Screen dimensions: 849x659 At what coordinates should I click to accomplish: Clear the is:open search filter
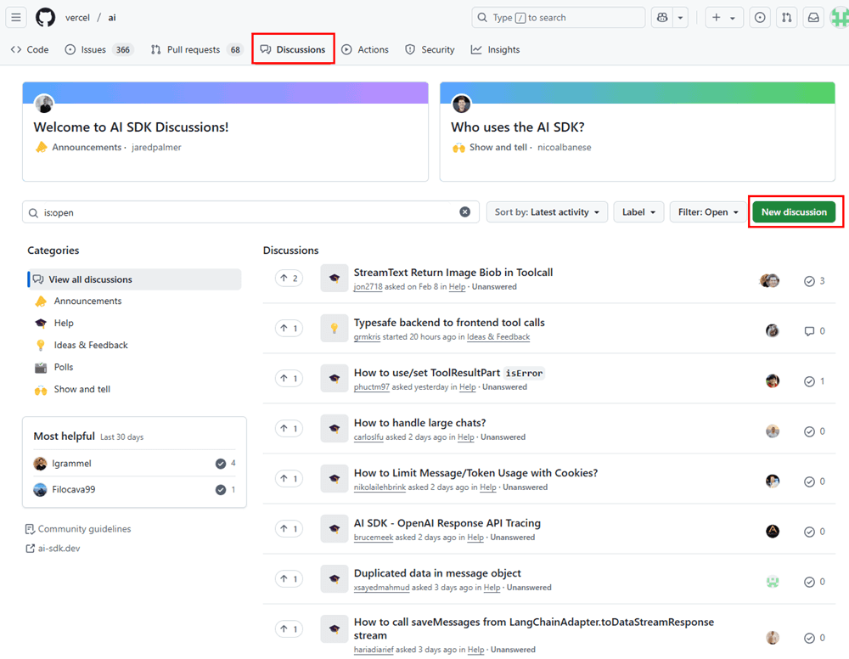(x=465, y=212)
